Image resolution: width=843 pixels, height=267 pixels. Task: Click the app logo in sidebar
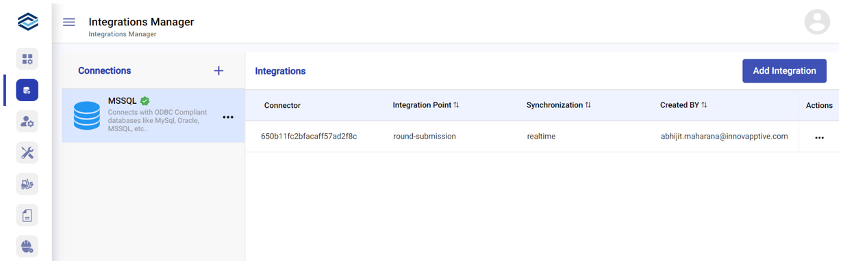coord(27,22)
